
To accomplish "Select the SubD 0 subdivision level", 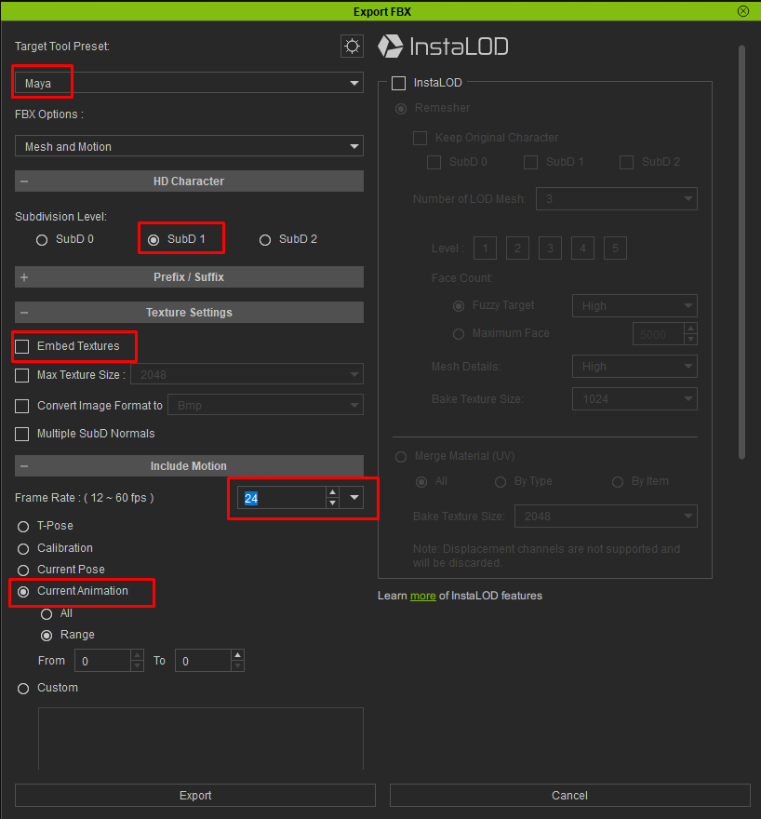I will tap(42, 240).
